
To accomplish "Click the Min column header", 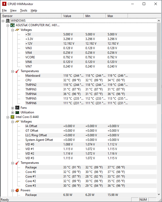I will click(x=95, y=16).
